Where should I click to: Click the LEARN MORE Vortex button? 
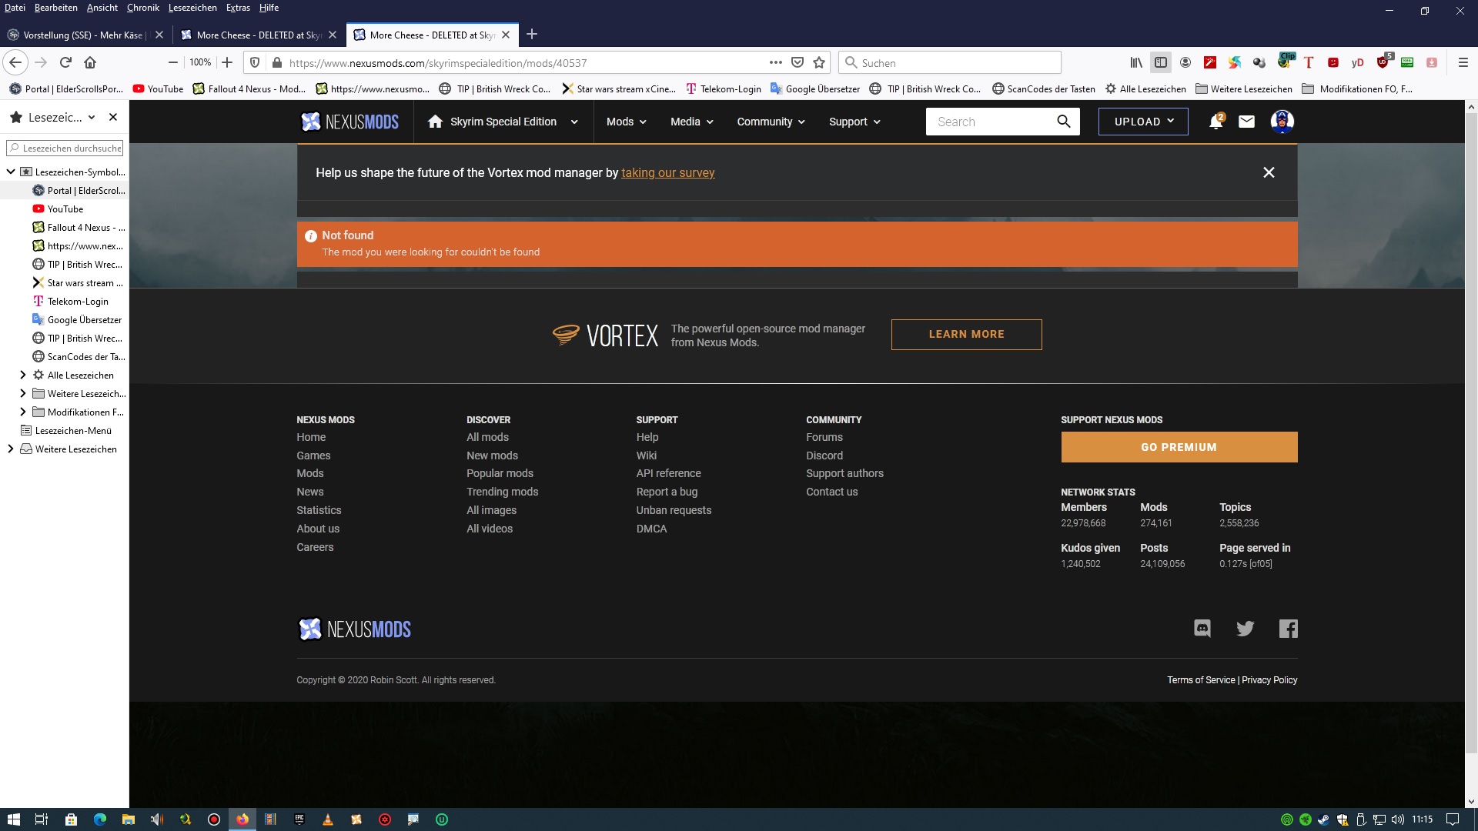point(966,335)
